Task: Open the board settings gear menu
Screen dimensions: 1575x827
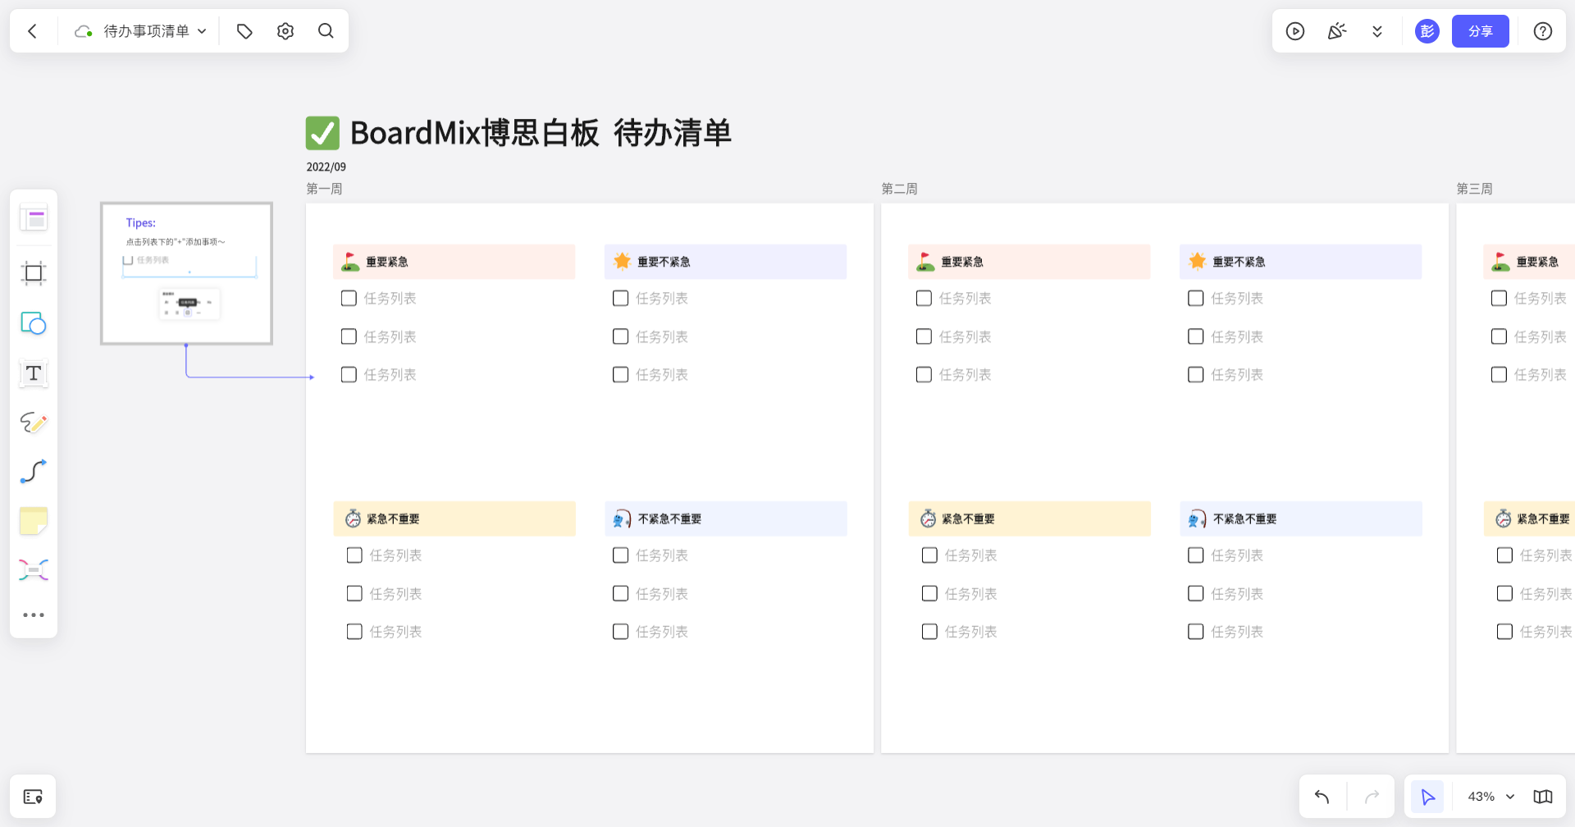Action: 285,30
